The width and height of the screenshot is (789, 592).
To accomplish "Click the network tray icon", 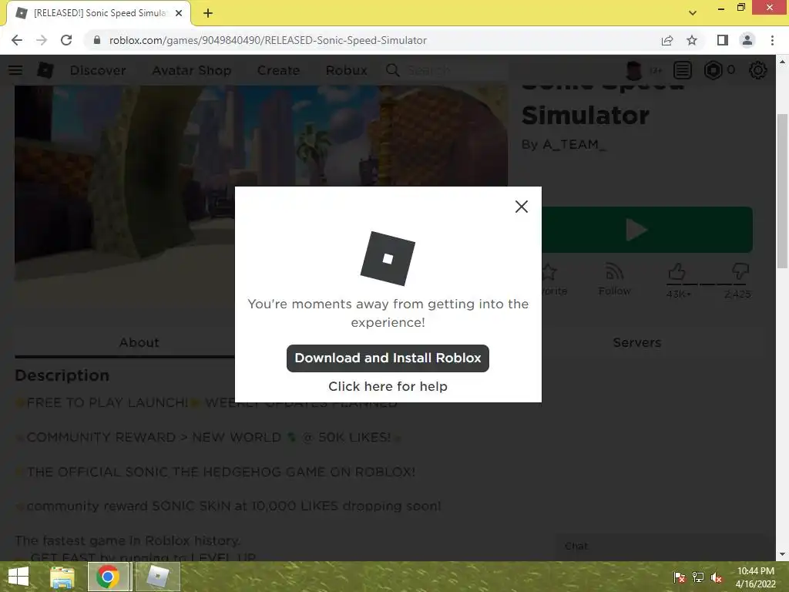I will 698,577.
